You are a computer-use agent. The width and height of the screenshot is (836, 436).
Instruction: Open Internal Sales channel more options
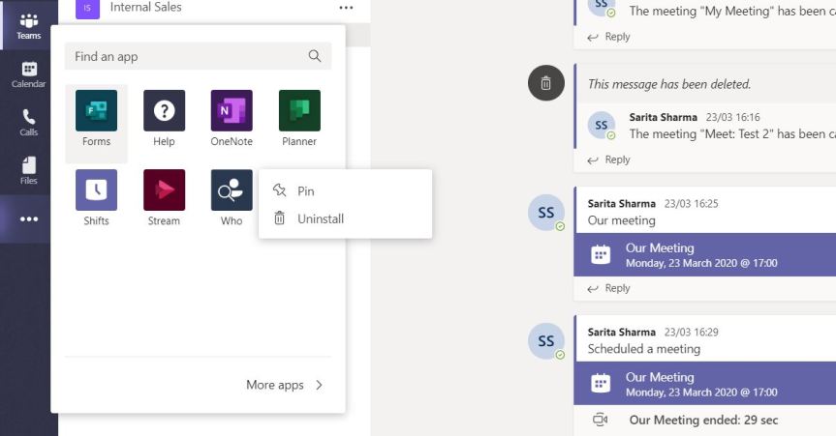[x=346, y=8]
